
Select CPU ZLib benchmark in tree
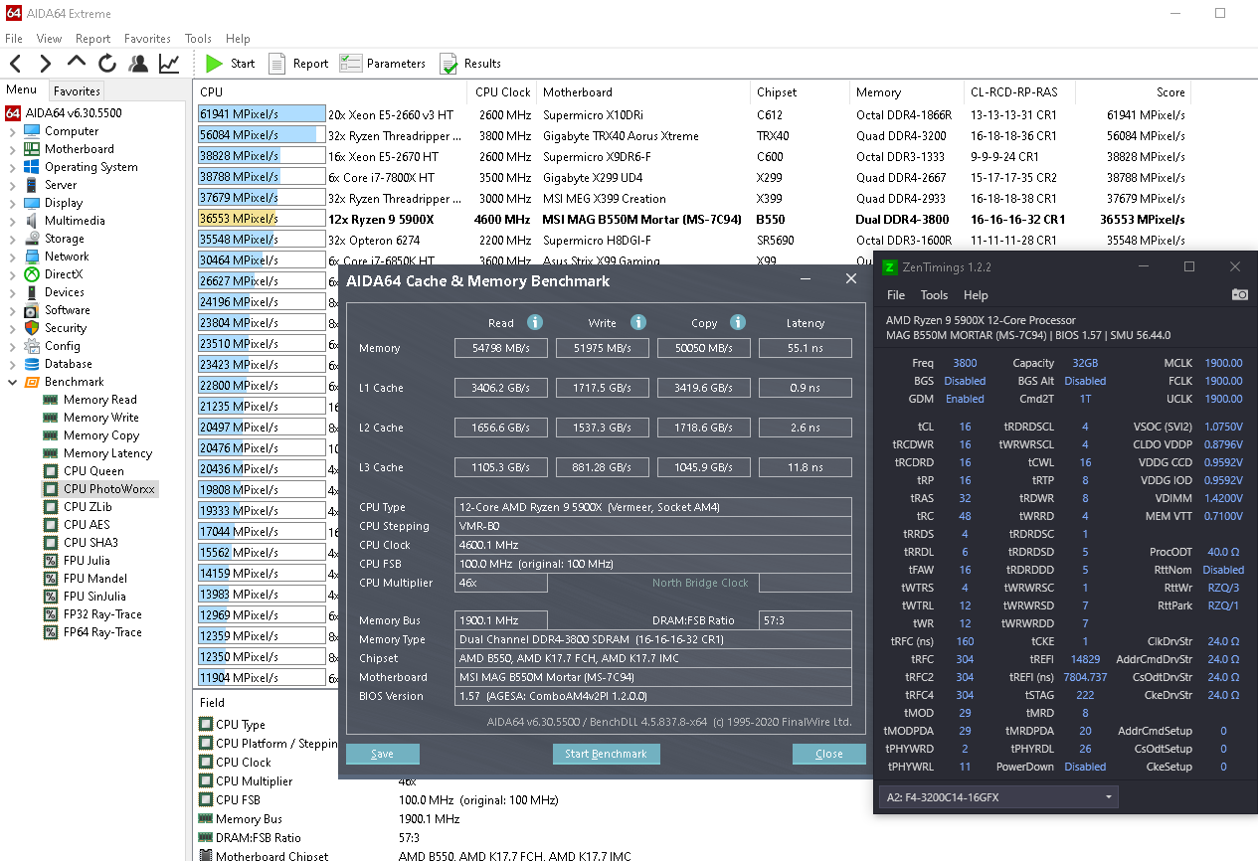coord(89,507)
